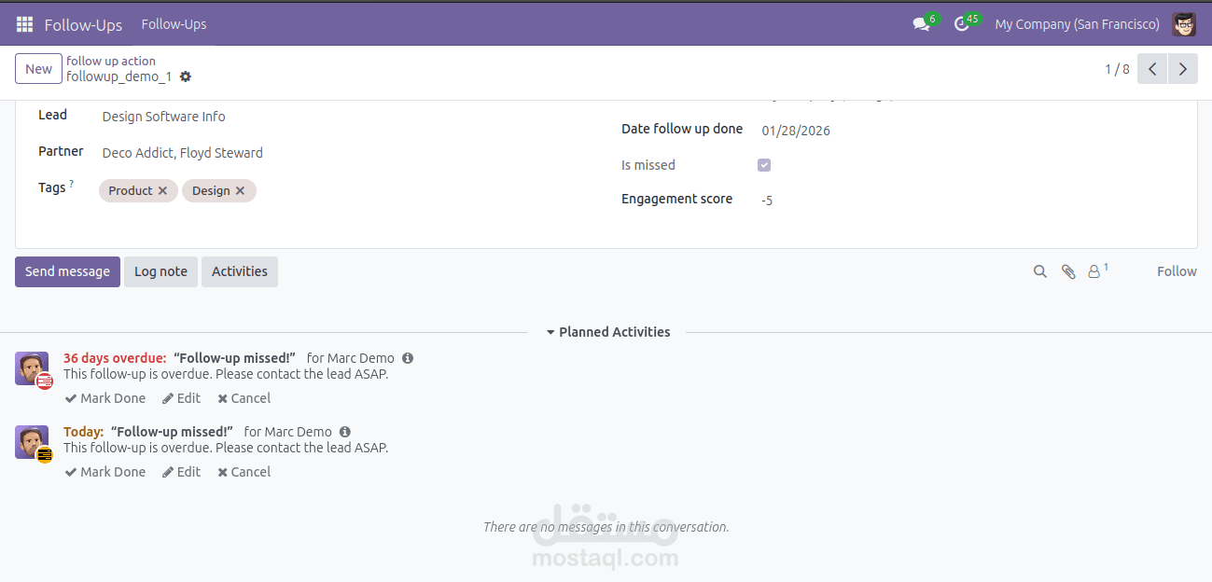The image size is (1212, 582).
Task: Open user avatar menu
Action: tap(1184, 24)
